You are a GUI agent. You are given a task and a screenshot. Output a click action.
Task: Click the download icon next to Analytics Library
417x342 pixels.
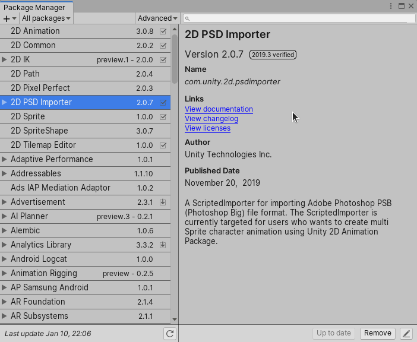163,245
